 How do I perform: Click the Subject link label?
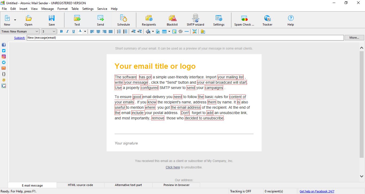point(20,38)
